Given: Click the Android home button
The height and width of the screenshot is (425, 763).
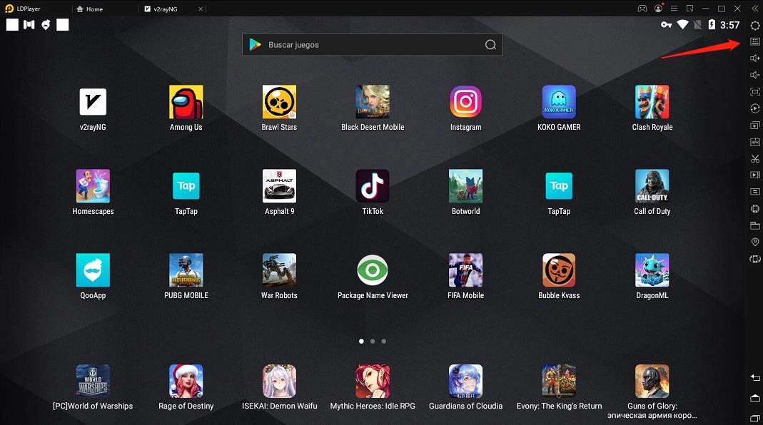Looking at the screenshot, I should 754,398.
